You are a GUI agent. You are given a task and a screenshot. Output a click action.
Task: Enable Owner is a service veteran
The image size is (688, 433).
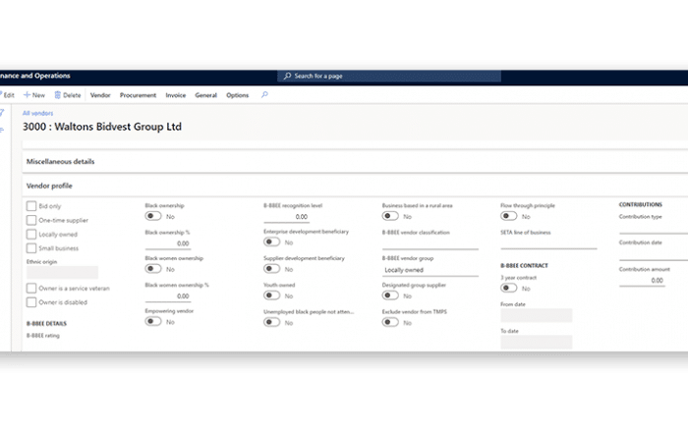point(31,288)
